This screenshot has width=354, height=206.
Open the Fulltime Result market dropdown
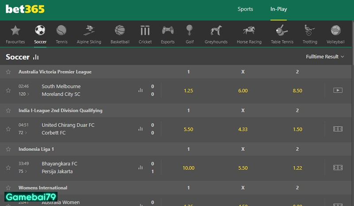point(325,57)
